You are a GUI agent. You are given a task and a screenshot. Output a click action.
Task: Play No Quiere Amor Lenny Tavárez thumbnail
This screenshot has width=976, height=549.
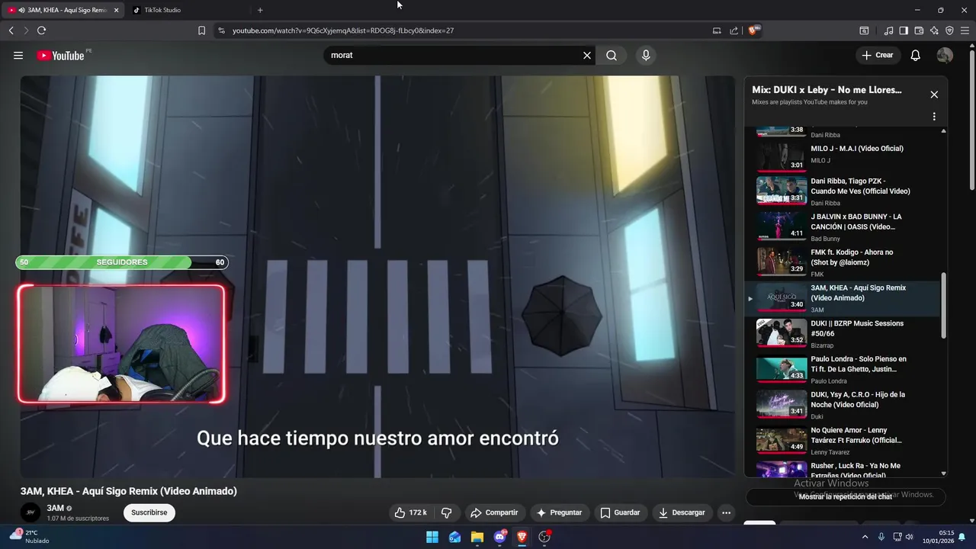782,440
